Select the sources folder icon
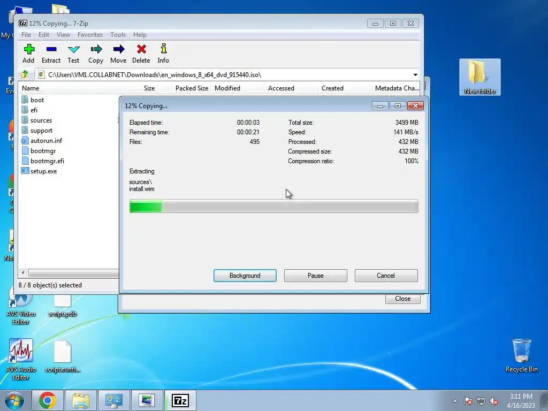This screenshot has width=548, height=411. click(25, 120)
